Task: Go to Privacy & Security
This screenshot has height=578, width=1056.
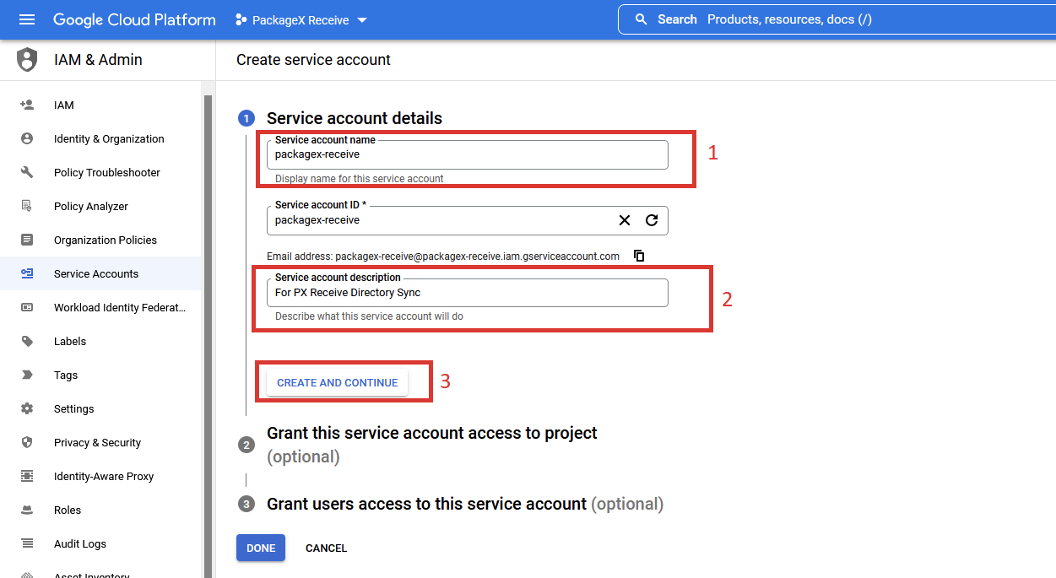Action: pos(101,443)
